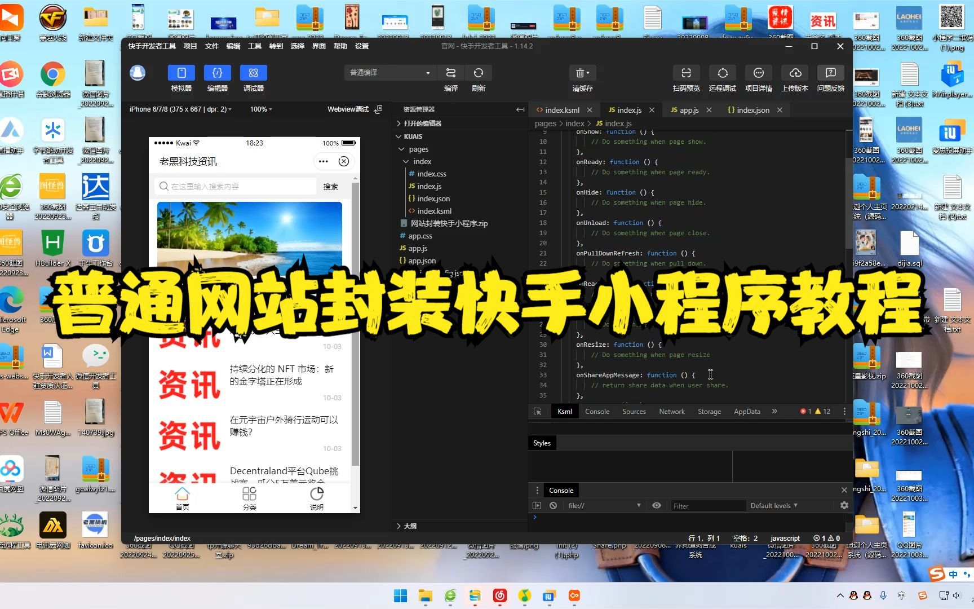This screenshot has width=974, height=609.
Task: Click the 刷新 refresh icon
Action: coord(479,73)
